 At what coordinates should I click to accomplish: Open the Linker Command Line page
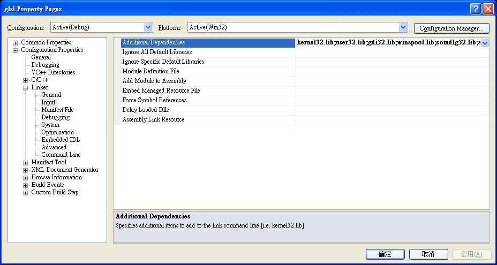[61, 155]
